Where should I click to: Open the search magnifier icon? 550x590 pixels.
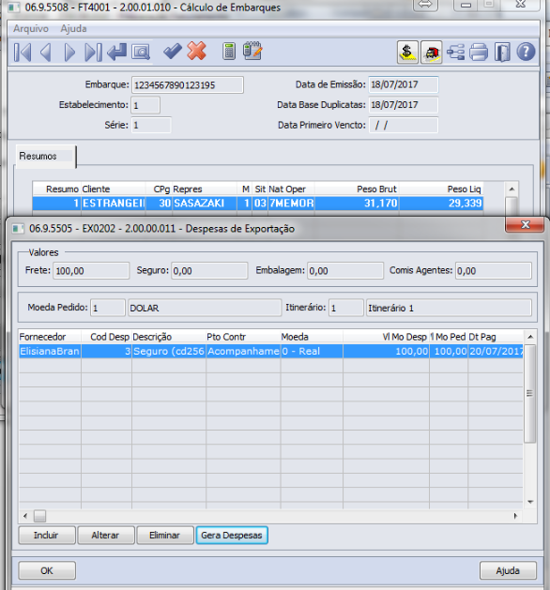pyautogui.click(x=141, y=52)
